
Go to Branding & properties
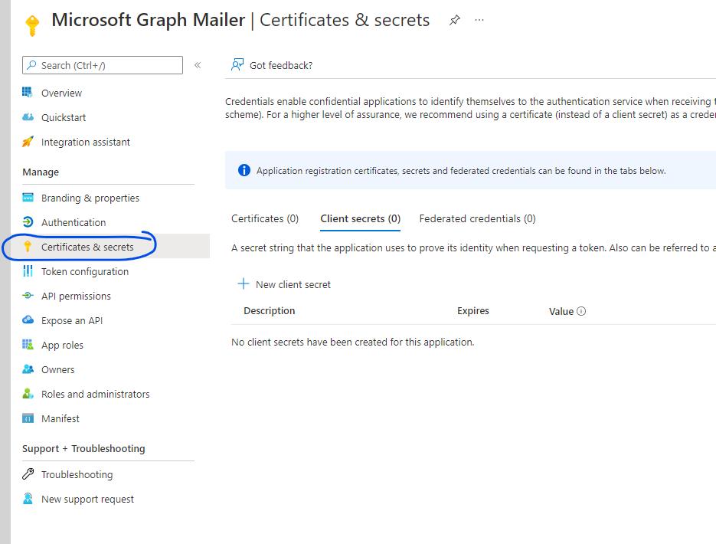click(90, 198)
